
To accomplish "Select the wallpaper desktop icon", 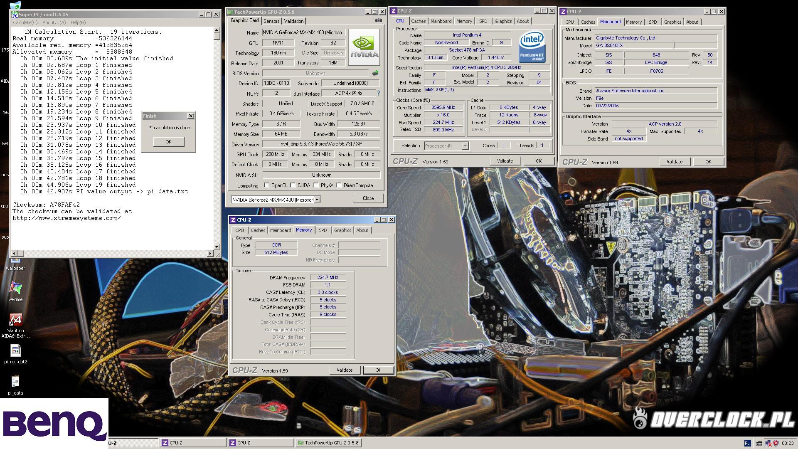I will tap(15, 261).
